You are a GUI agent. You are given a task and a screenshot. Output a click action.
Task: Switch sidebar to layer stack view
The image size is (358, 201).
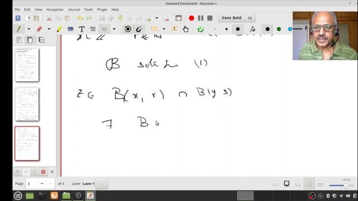(41, 40)
